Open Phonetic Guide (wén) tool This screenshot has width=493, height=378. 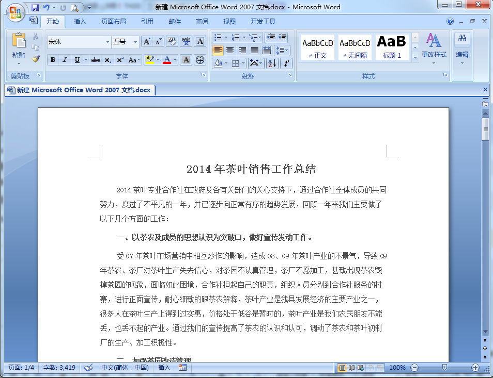pos(186,41)
